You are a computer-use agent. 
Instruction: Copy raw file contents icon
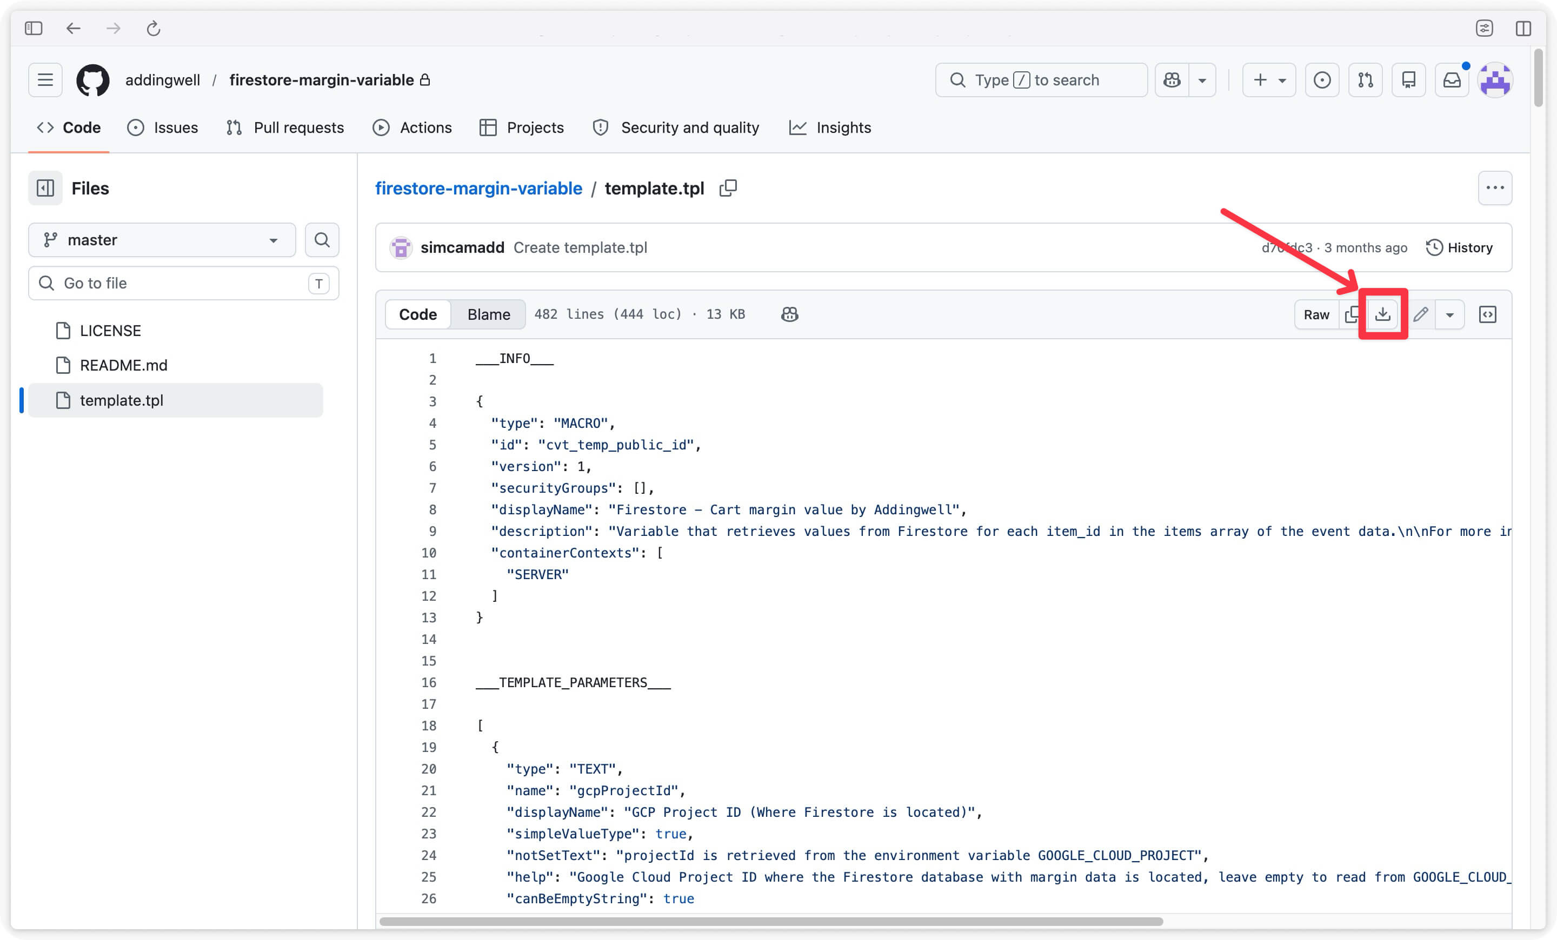pyautogui.click(x=1352, y=314)
